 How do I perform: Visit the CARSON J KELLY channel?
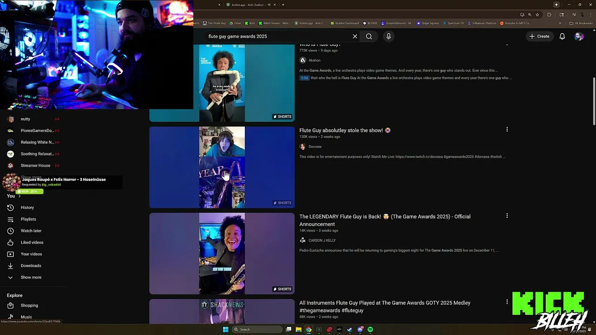pos(322,241)
